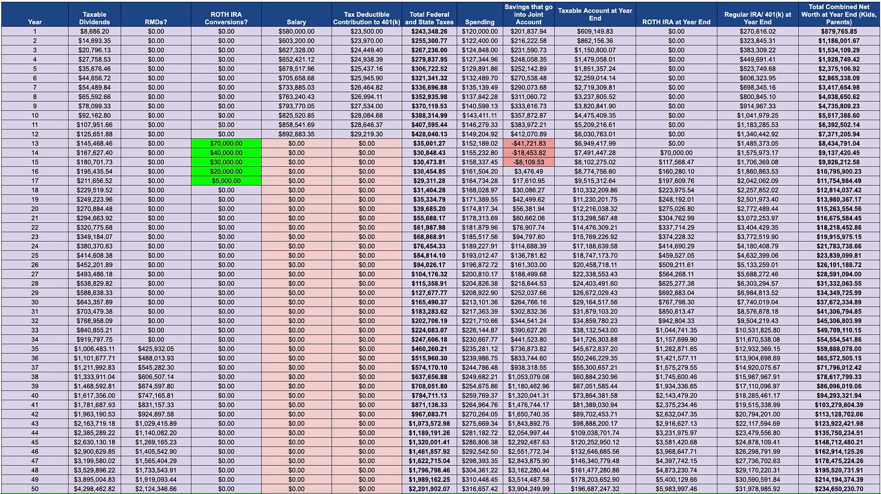Click the $120,000.00 spending cell
This screenshot has height=494, width=881.
(x=479, y=31)
